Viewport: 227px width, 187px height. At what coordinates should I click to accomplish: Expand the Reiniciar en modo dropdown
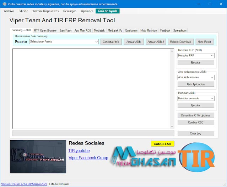pos(196,98)
